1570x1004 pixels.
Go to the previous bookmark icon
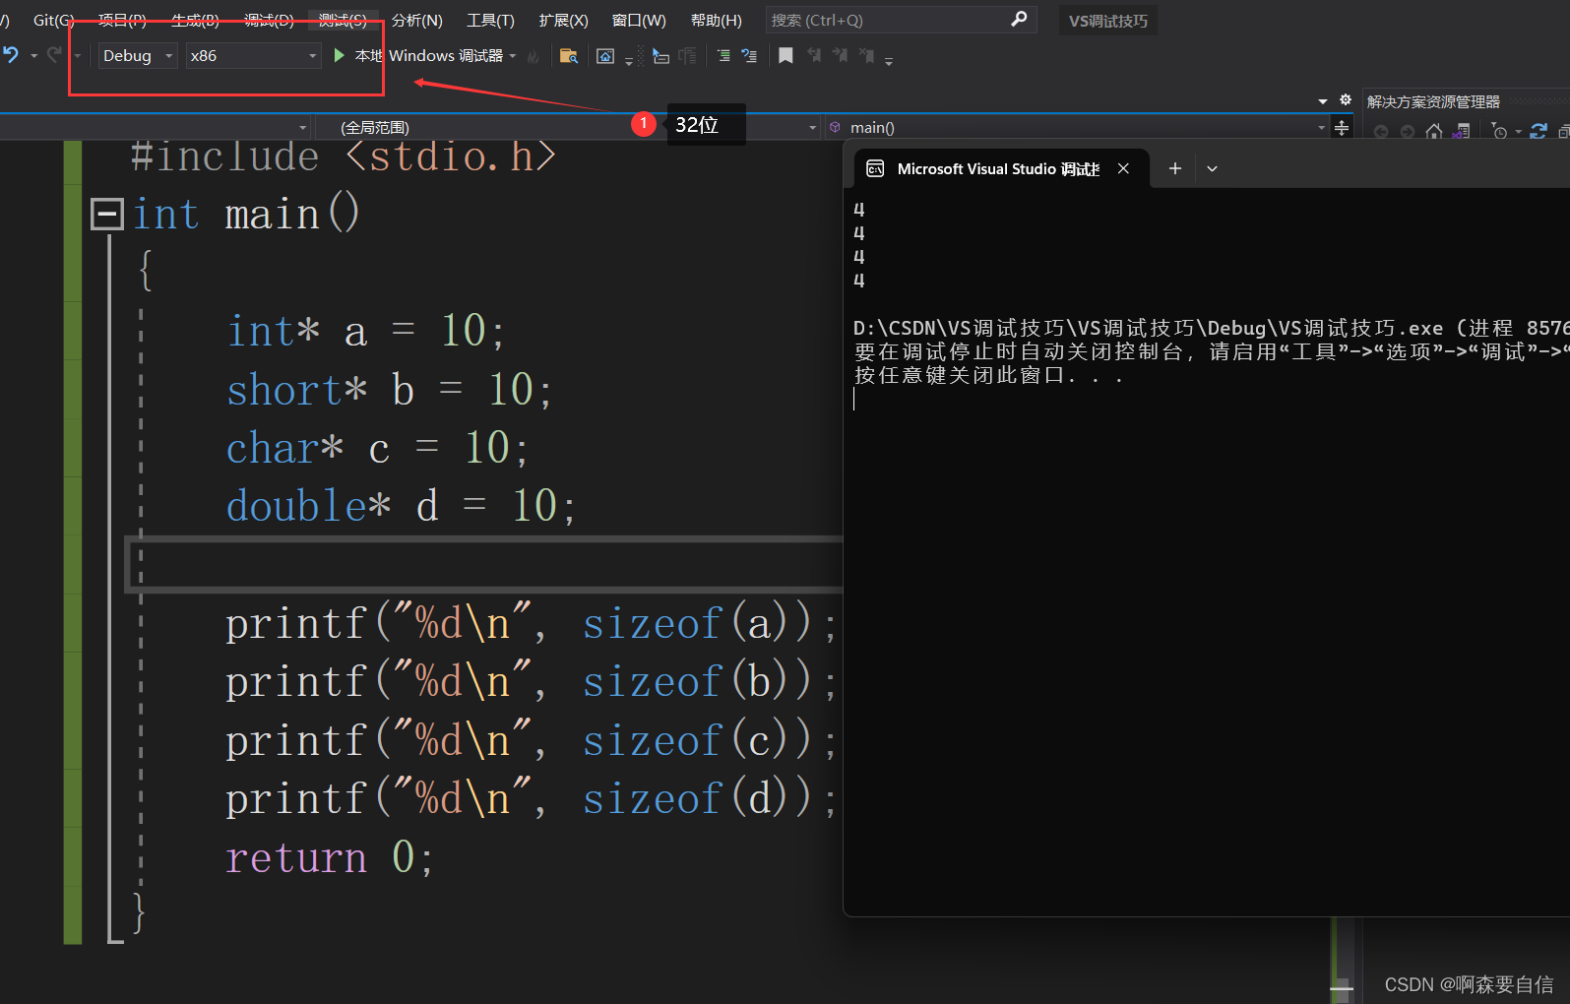pyautogui.click(x=814, y=55)
